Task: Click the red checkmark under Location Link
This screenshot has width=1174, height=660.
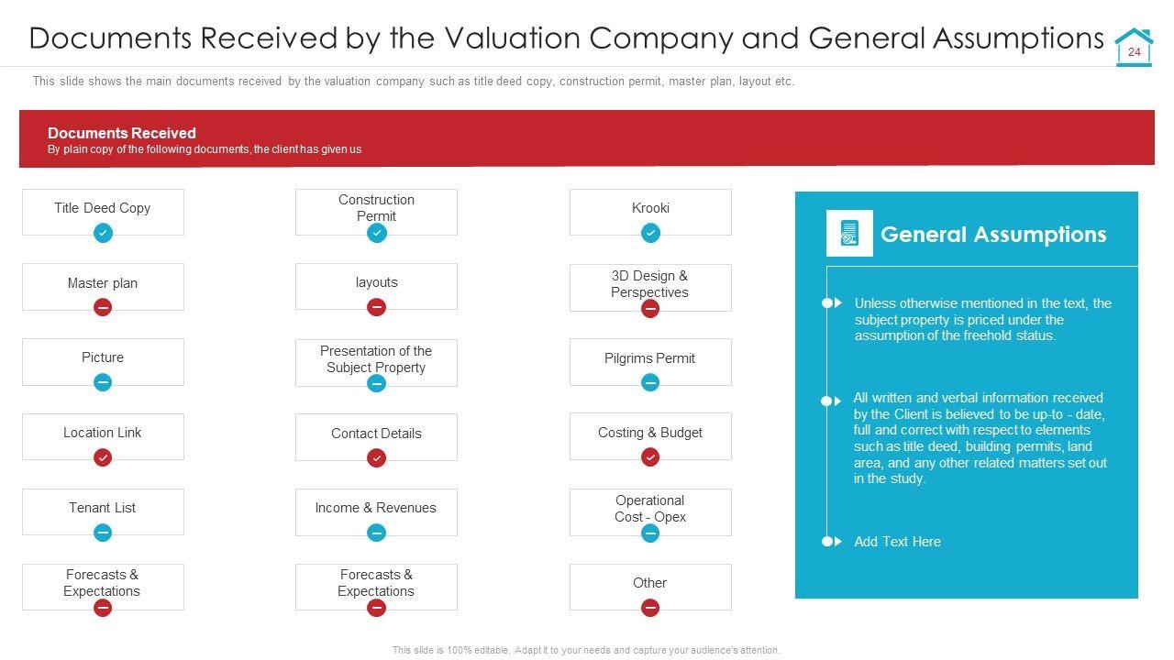Action: 103,457
